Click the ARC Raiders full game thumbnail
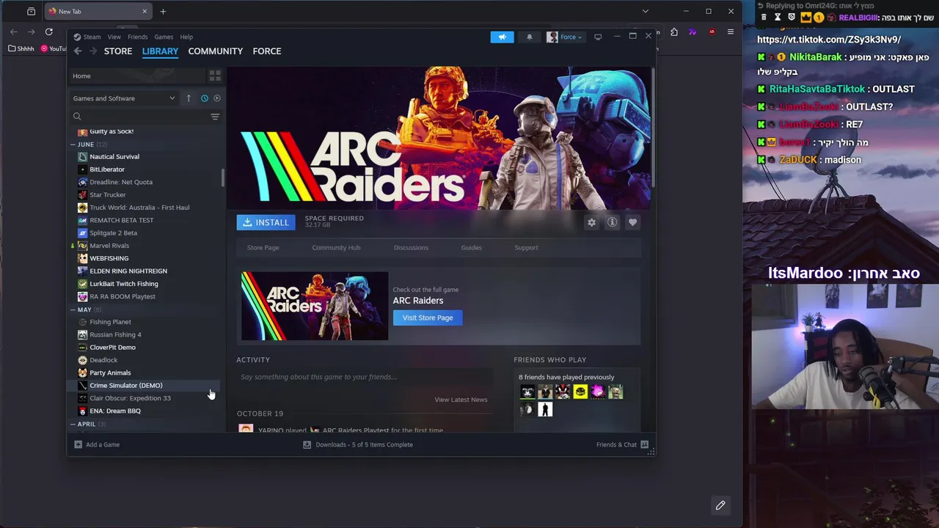Screen dimensions: 939x528 (x=315, y=306)
